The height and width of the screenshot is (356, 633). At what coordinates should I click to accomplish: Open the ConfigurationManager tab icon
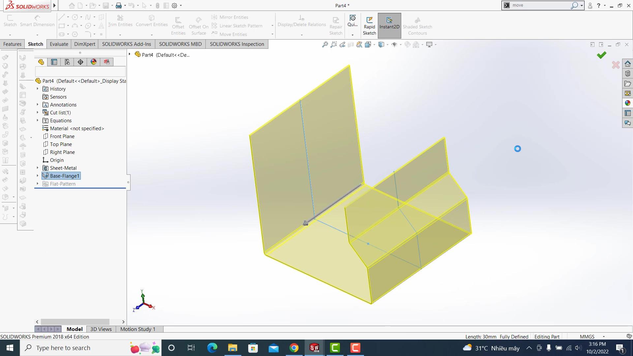(67, 62)
